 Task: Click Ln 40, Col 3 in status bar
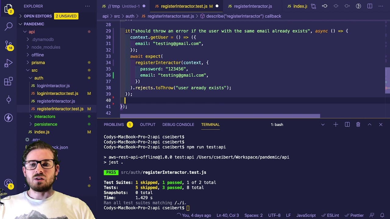[x=228, y=215]
